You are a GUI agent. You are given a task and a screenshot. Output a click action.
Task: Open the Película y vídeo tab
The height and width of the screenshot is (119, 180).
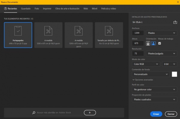click(109, 9)
